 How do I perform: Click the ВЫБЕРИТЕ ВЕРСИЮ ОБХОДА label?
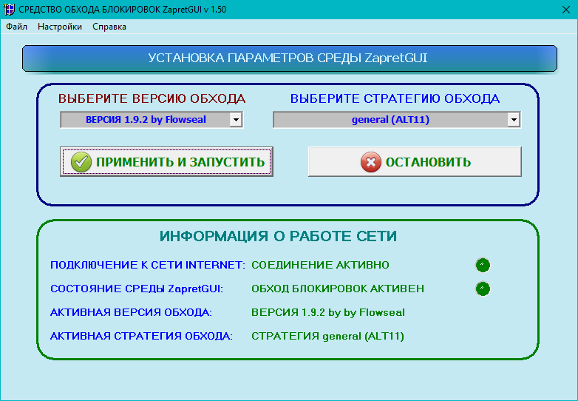pos(152,98)
